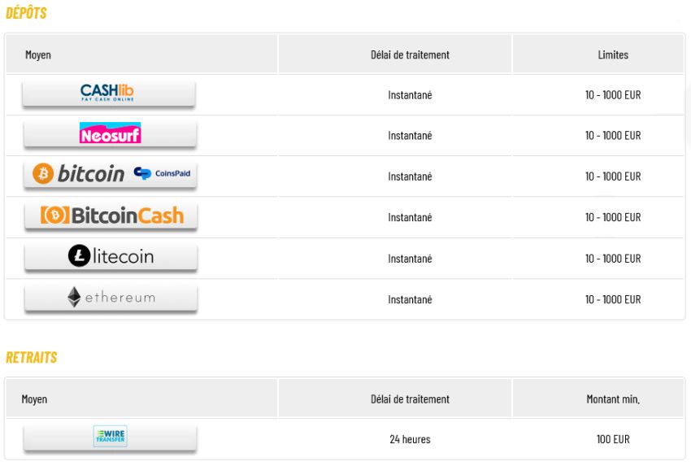This screenshot has height=466, width=691.
Task: Click the CoinsPaid logo
Action: coord(162,173)
